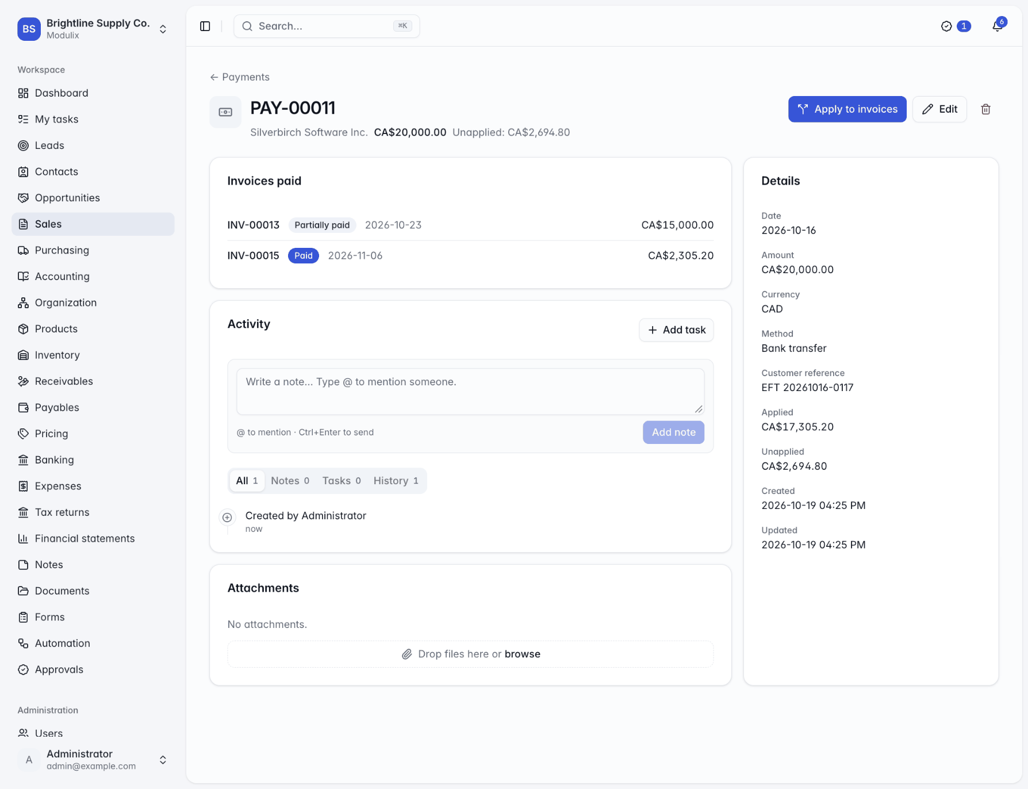1028x789 pixels.
Task: Expand the Administrator account menu
Action: click(x=93, y=760)
